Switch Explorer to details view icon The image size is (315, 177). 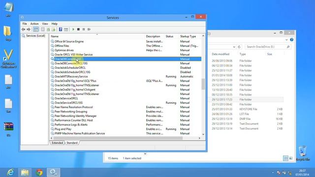point(285,158)
